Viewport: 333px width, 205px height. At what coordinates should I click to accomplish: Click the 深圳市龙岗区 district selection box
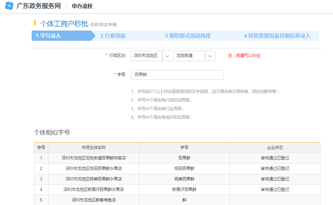point(147,56)
